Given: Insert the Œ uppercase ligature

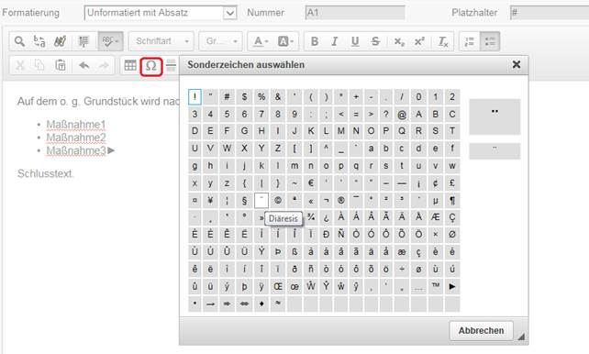Looking at the screenshot, I should click(x=278, y=286).
